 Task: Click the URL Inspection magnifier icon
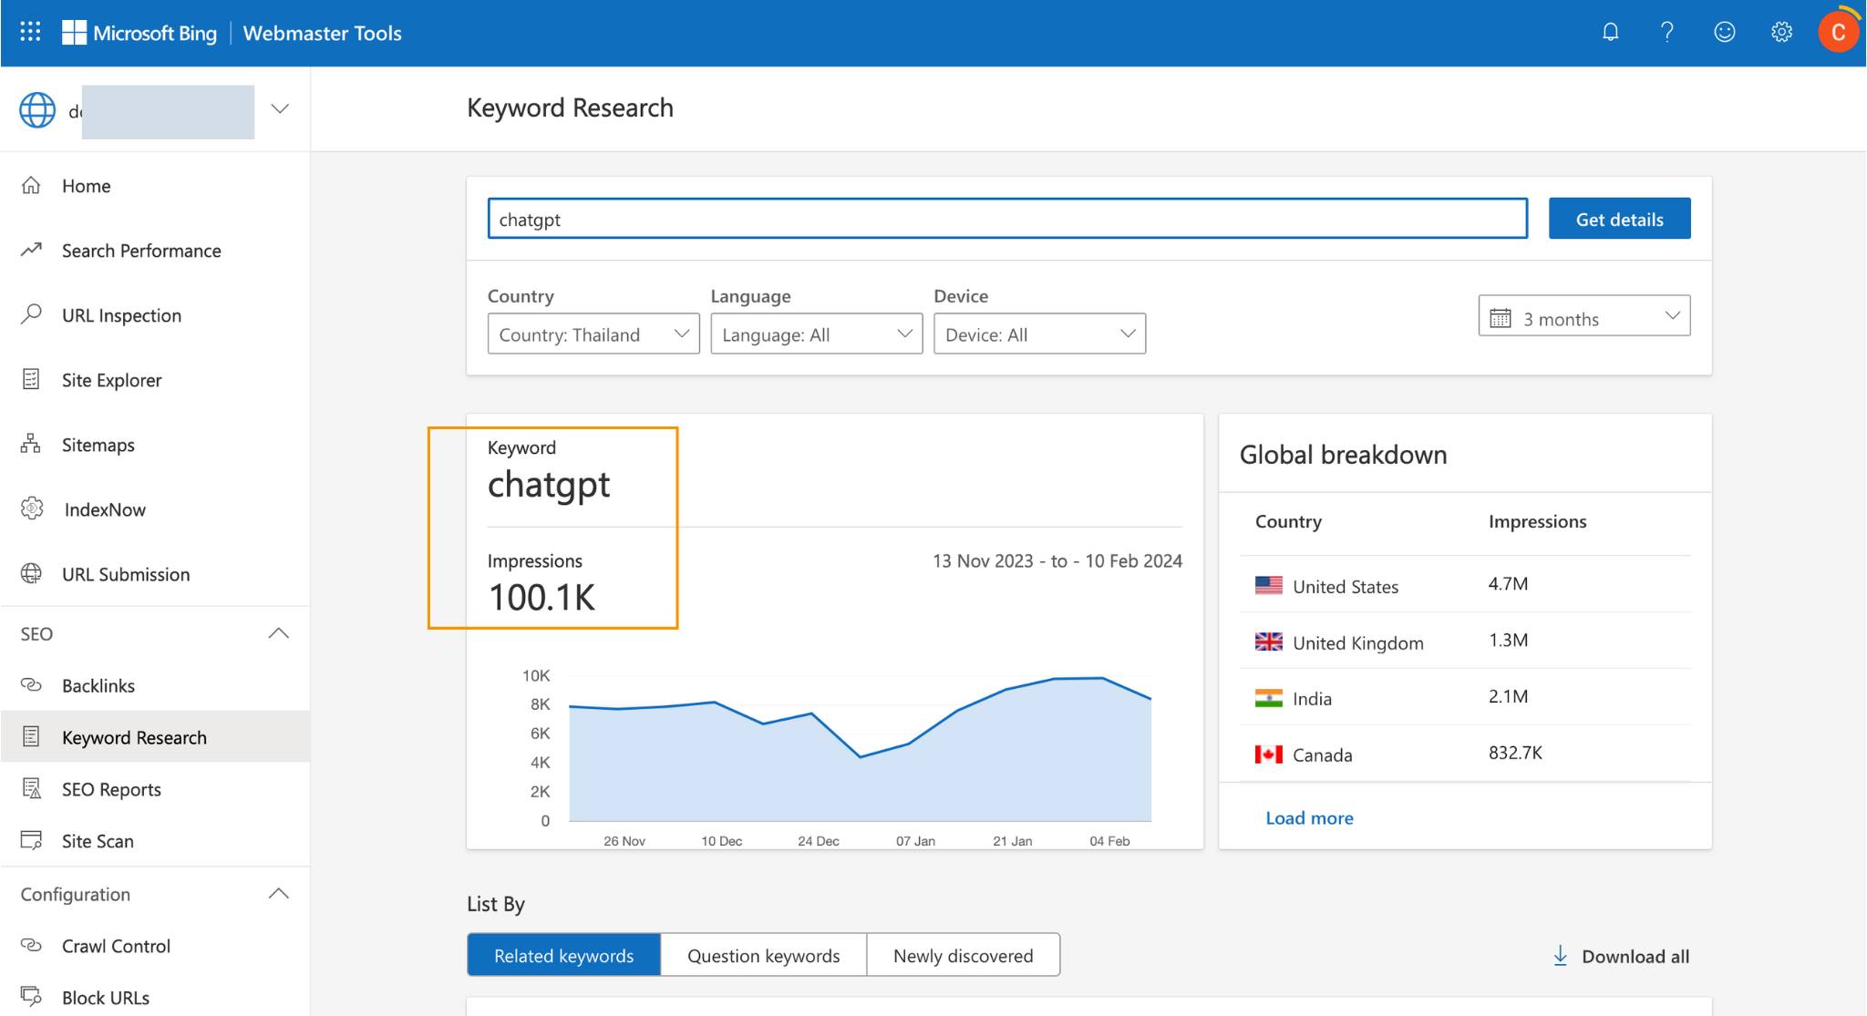click(31, 314)
